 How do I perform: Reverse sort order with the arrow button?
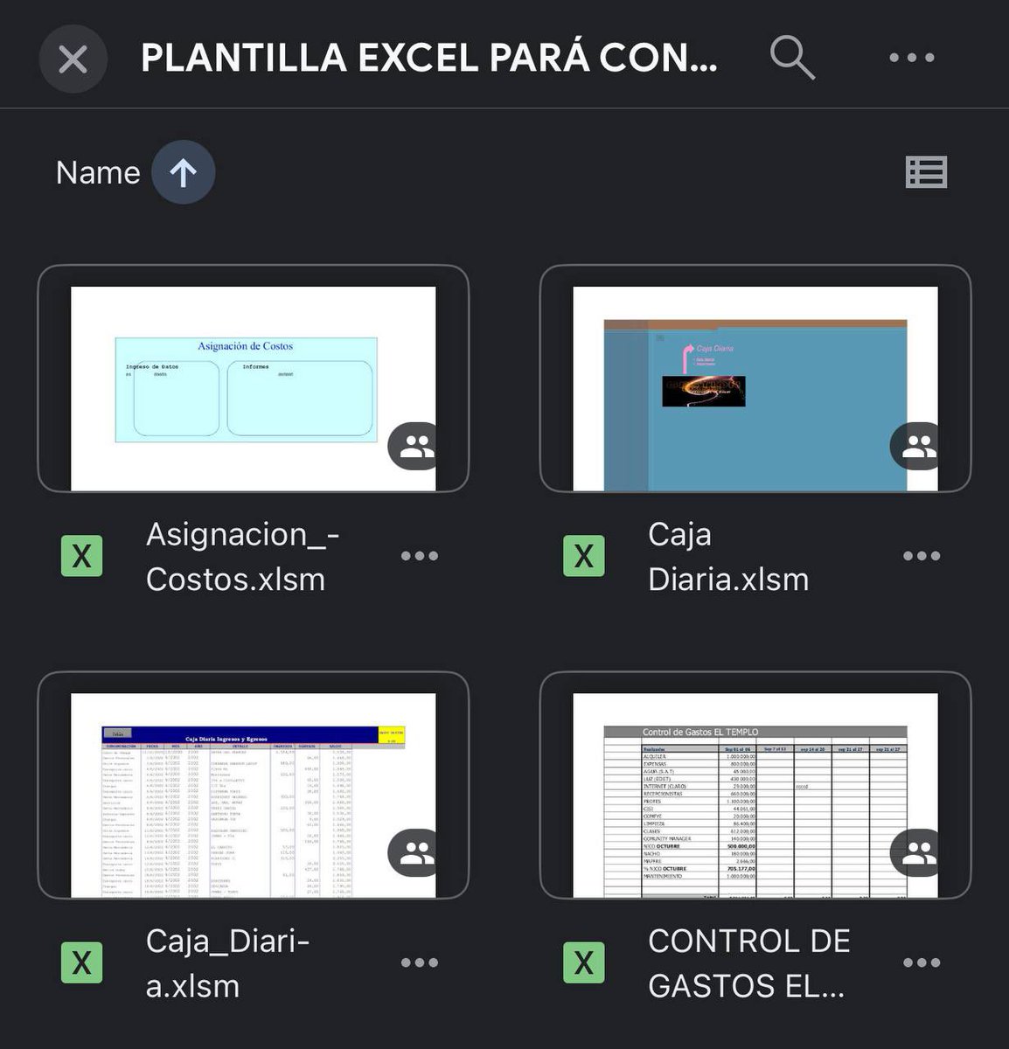pyautogui.click(x=183, y=172)
